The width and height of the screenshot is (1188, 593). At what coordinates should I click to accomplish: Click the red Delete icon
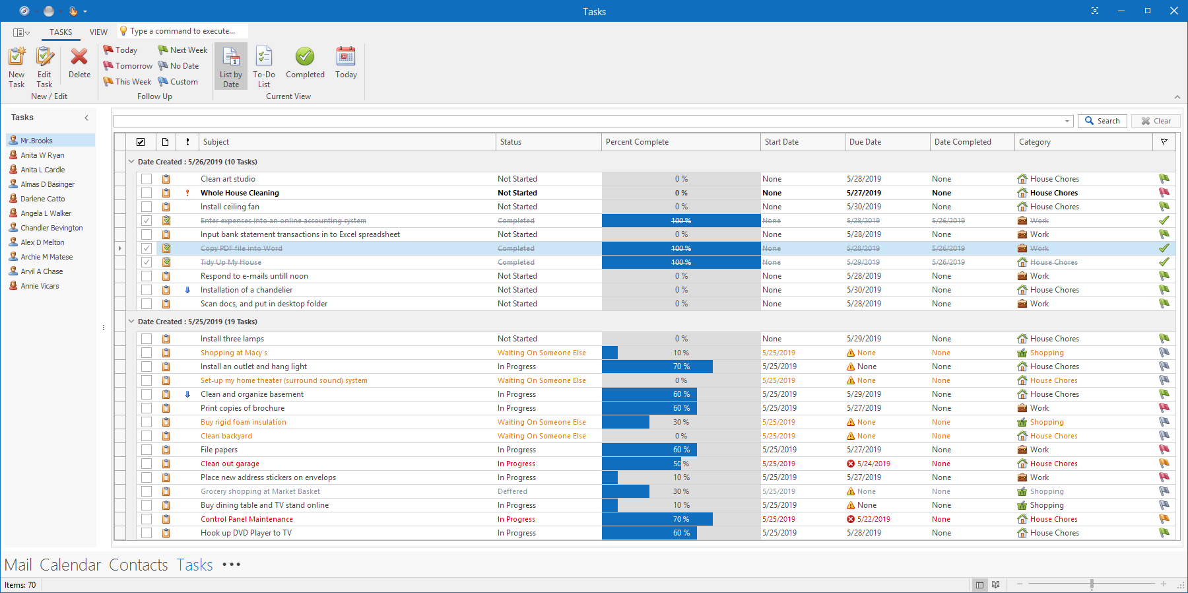click(x=79, y=58)
